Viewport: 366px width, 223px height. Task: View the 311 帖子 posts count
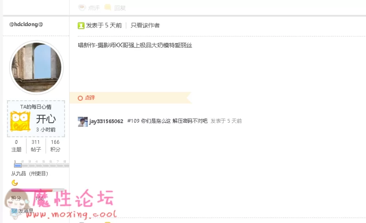36,146
